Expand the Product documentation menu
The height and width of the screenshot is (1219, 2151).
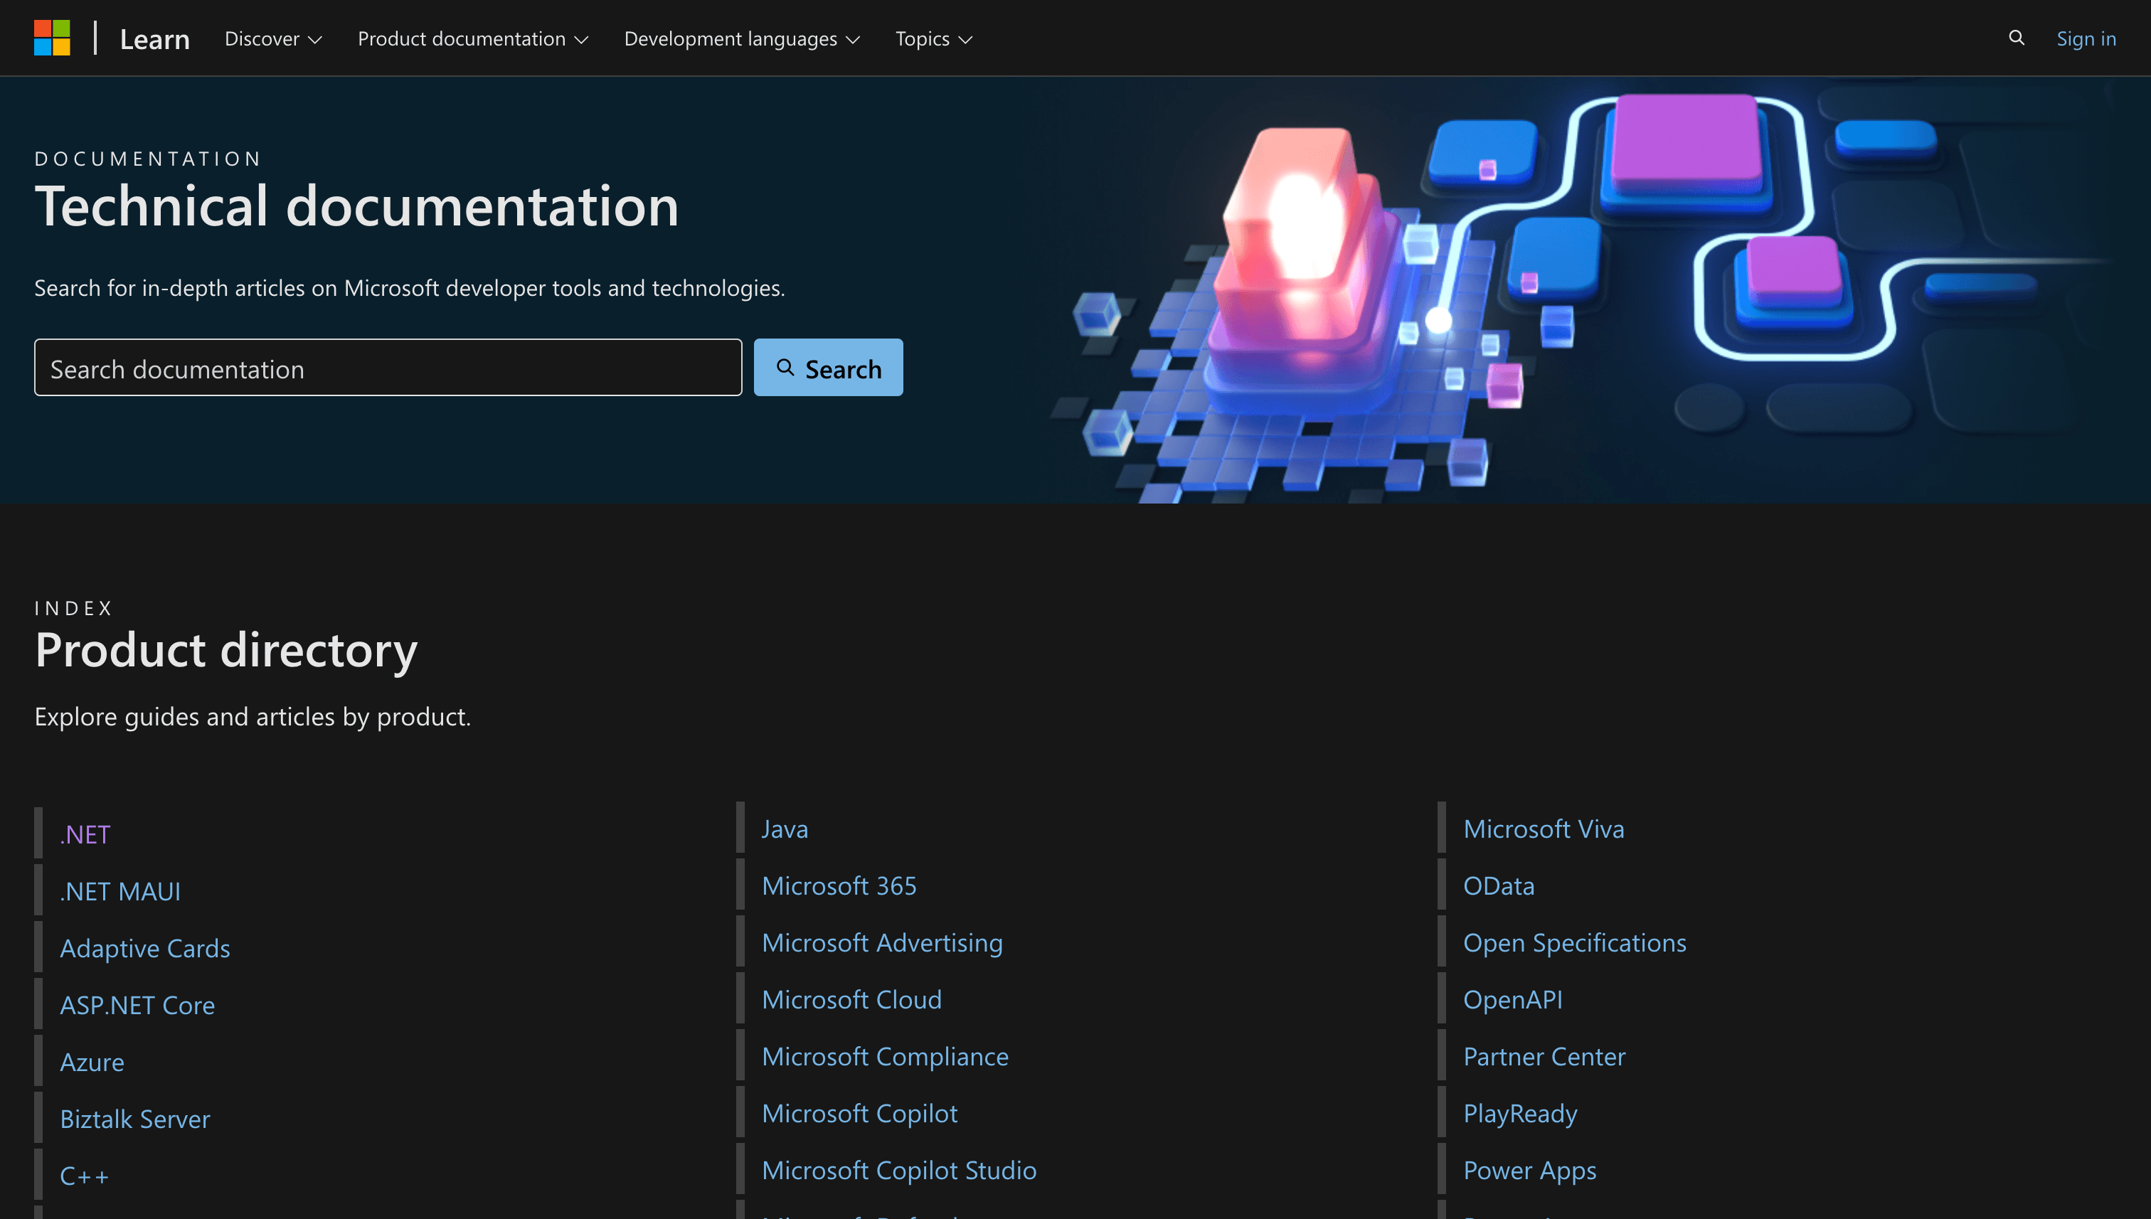click(473, 38)
